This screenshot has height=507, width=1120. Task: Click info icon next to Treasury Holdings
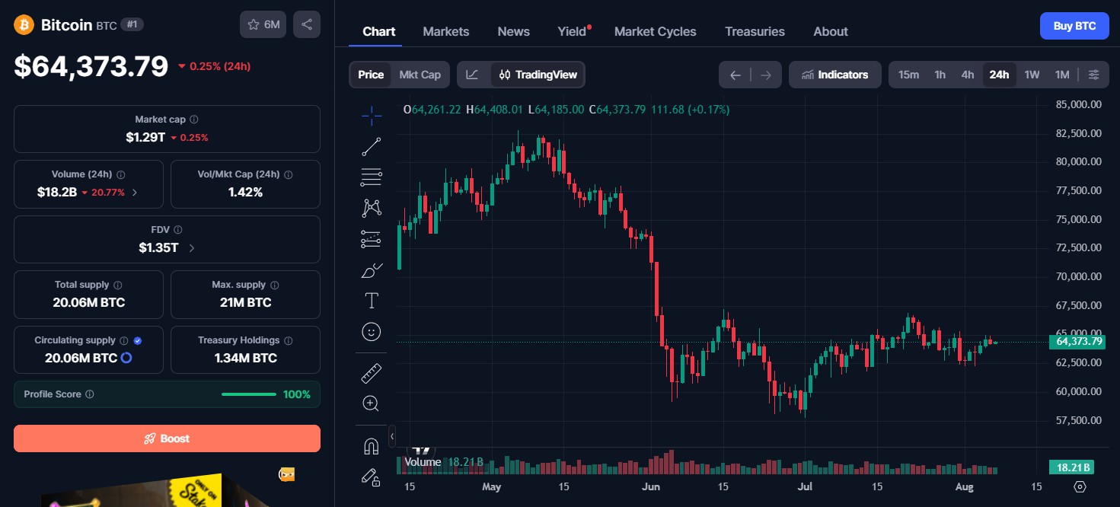click(x=289, y=340)
